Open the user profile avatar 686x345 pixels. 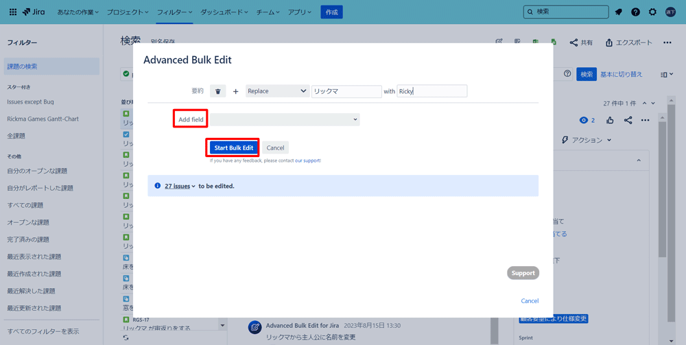pyautogui.click(x=670, y=12)
